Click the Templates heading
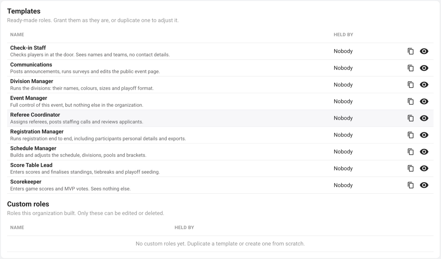Viewport: 441px width, 259px height. coord(24,11)
